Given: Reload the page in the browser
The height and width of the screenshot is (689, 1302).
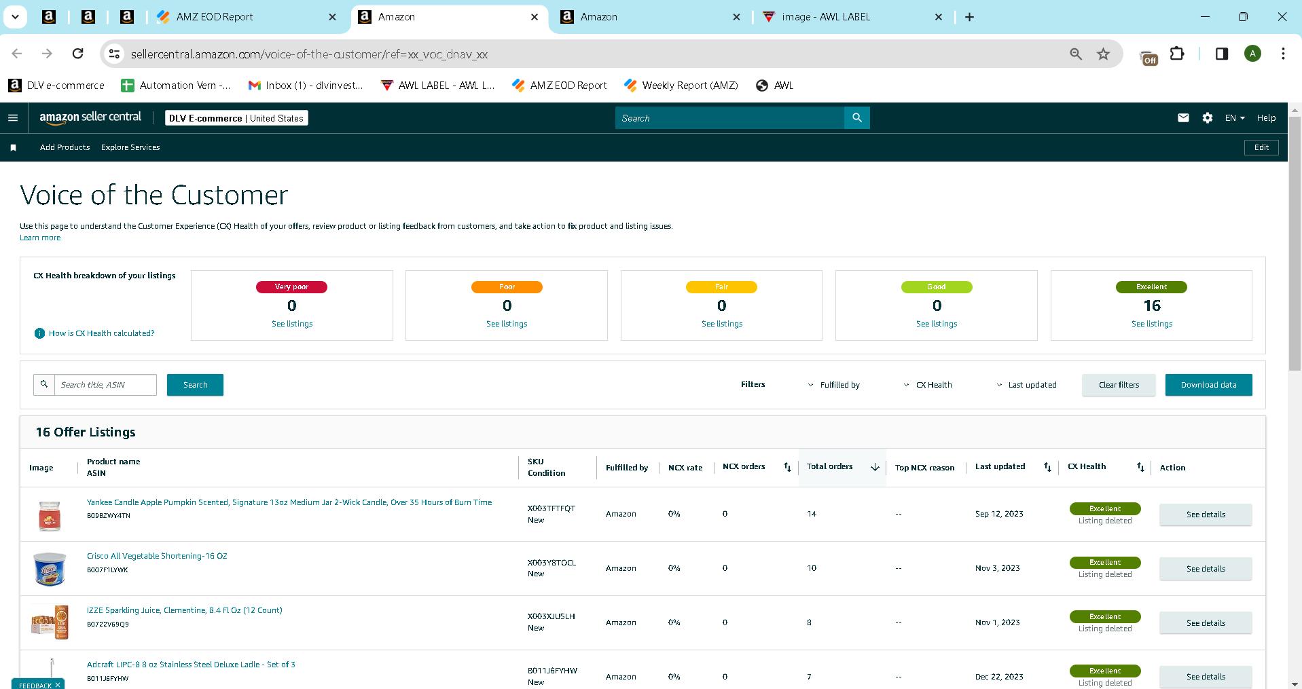Looking at the screenshot, I should [78, 54].
